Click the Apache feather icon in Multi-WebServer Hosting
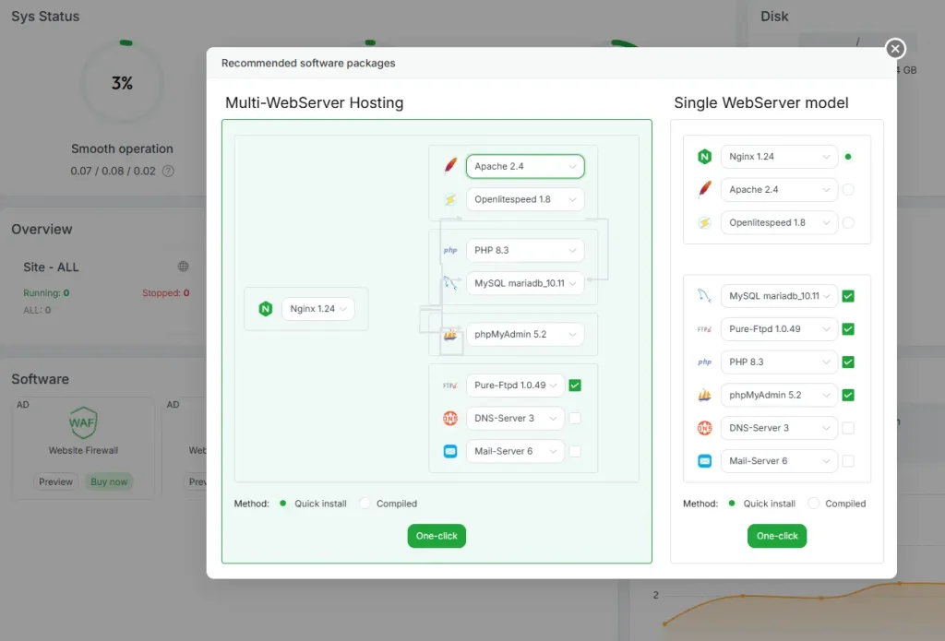 450,166
